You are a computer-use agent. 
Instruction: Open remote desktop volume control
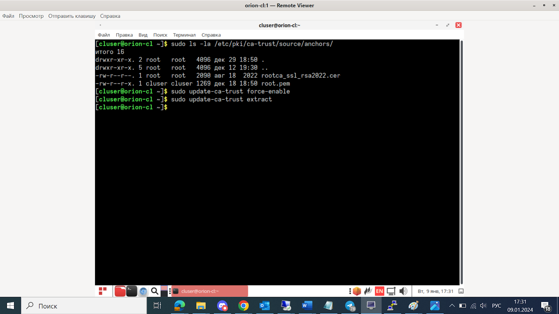pyautogui.click(x=403, y=291)
